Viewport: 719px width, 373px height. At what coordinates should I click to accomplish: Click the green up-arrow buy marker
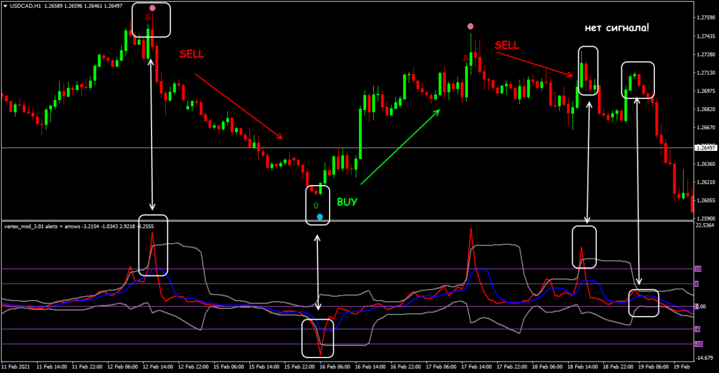(x=316, y=205)
